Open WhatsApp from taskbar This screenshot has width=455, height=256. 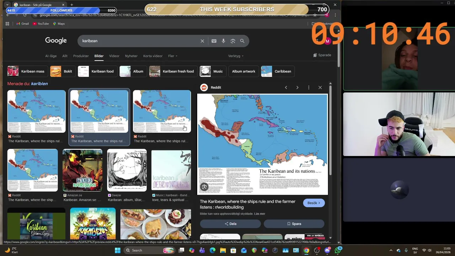337,250
